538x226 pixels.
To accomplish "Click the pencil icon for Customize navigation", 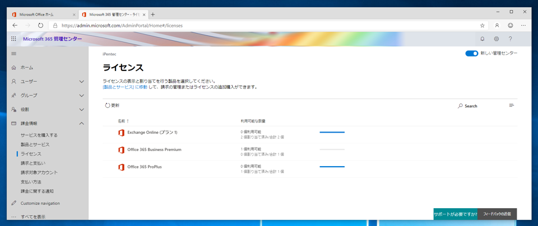I will click(13, 203).
